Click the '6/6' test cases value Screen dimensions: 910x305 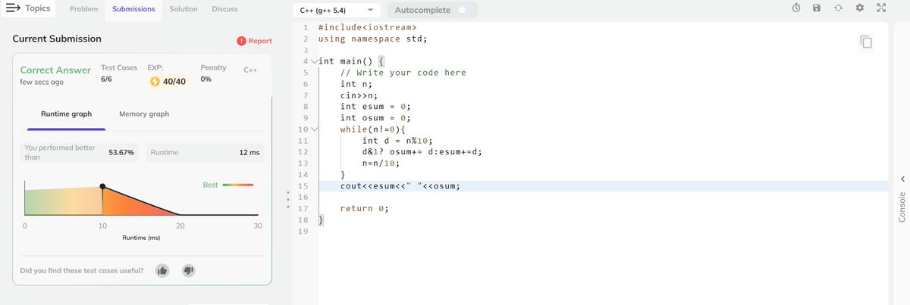click(x=107, y=79)
